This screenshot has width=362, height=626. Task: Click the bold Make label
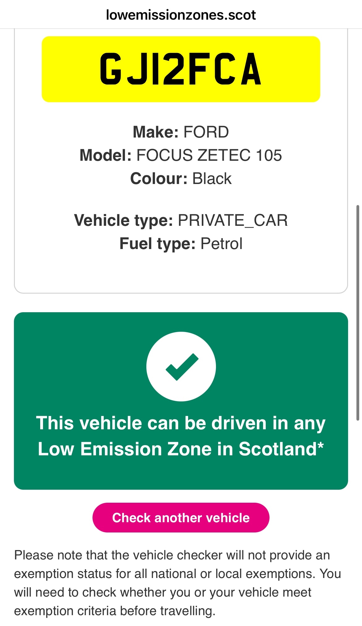156,132
